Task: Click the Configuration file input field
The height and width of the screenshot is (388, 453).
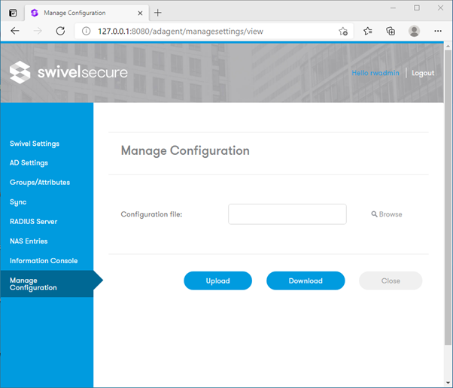Action: pyautogui.click(x=287, y=214)
